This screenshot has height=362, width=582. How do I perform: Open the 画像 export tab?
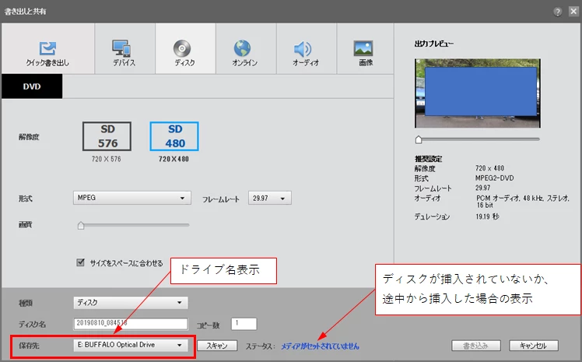(x=365, y=48)
